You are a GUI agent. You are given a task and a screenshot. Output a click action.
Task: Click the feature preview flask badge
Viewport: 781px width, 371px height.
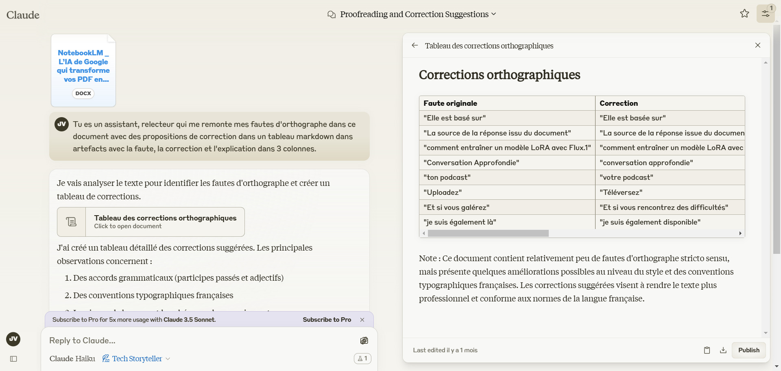pyautogui.click(x=362, y=358)
